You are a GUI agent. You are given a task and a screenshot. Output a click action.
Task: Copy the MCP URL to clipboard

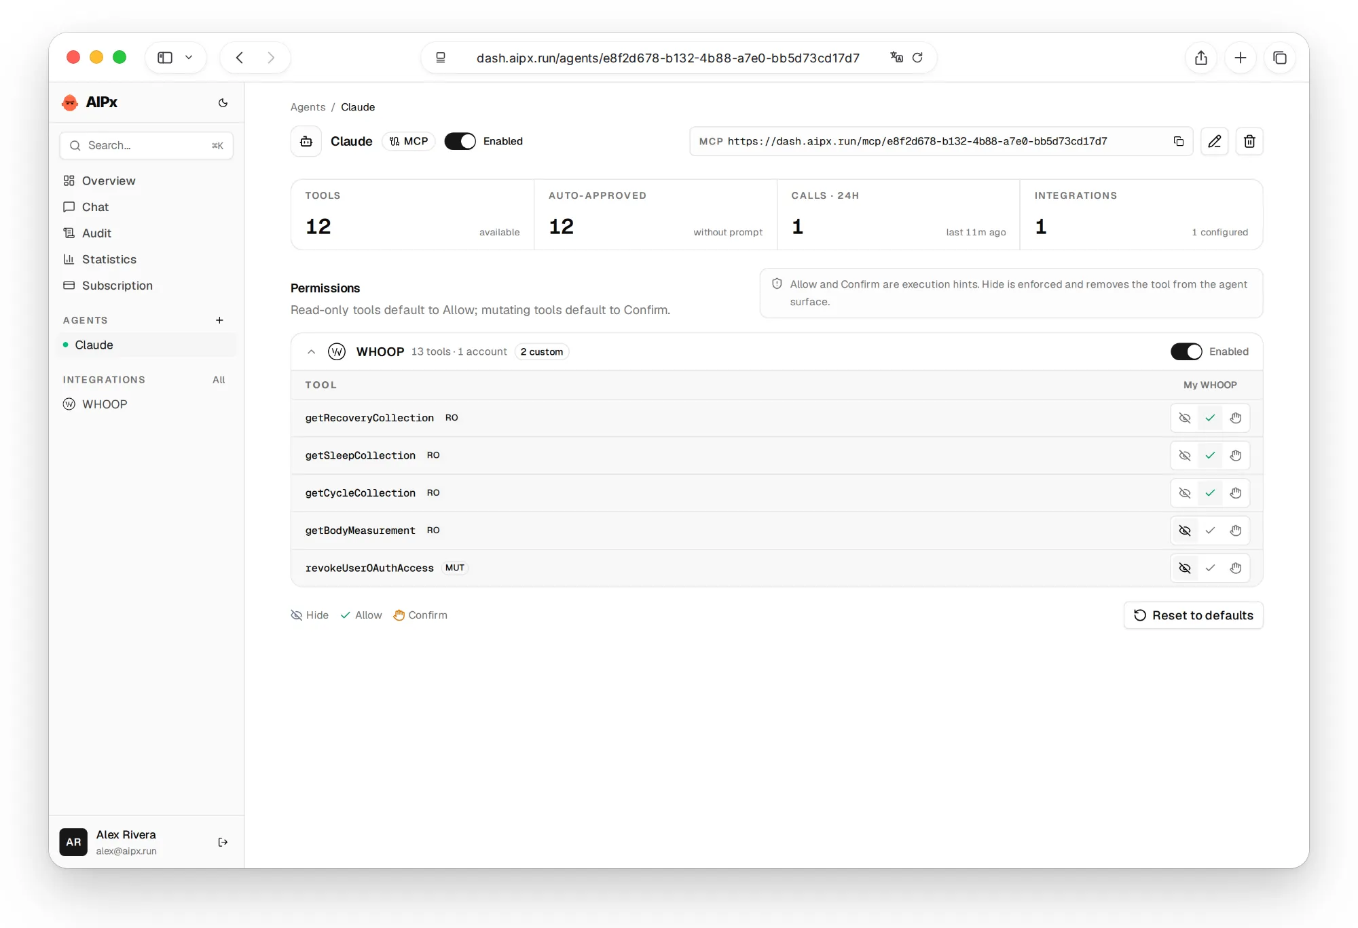pyautogui.click(x=1179, y=141)
